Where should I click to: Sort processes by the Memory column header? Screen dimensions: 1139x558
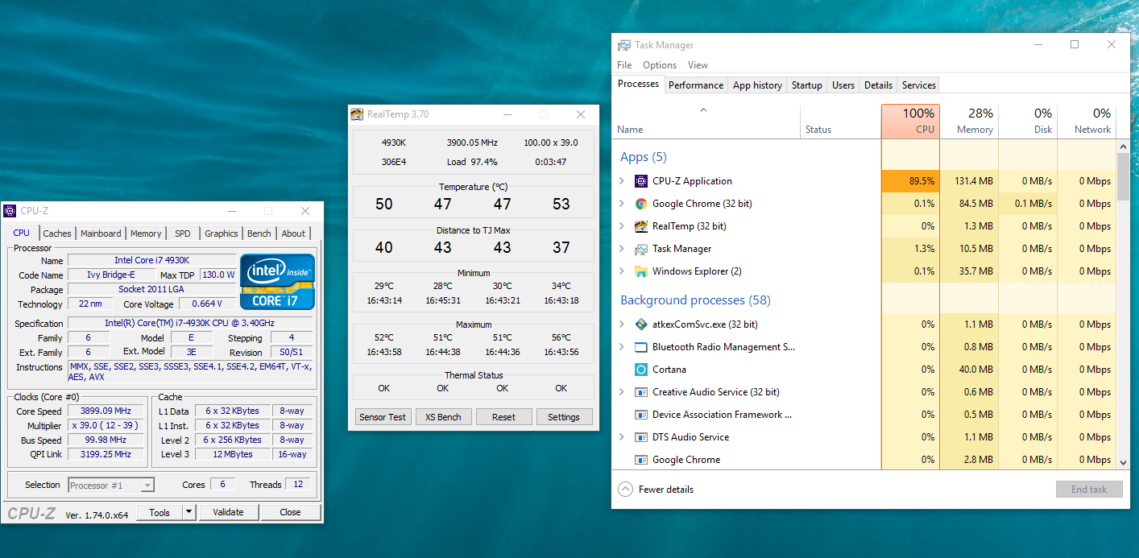click(969, 121)
